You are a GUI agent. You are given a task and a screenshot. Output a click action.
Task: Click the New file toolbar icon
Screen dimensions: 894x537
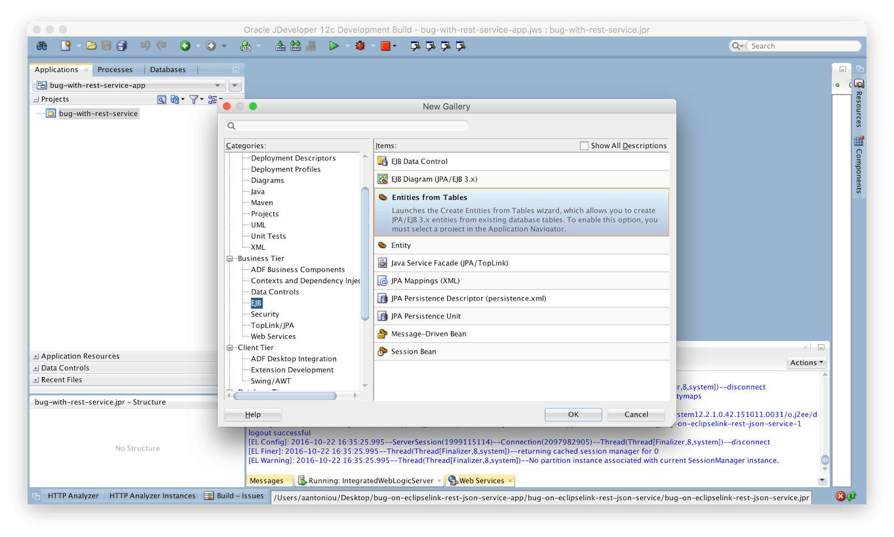tap(66, 46)
